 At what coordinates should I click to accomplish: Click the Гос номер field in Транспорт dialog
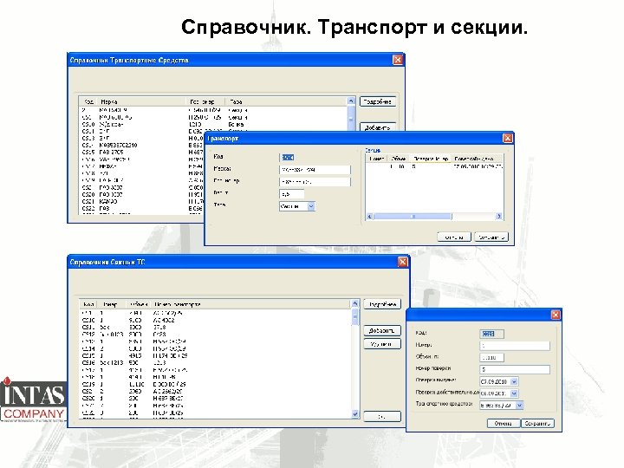315,181
